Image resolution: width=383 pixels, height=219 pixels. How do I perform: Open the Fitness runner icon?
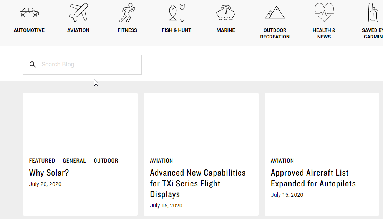(x=127, y=13)
